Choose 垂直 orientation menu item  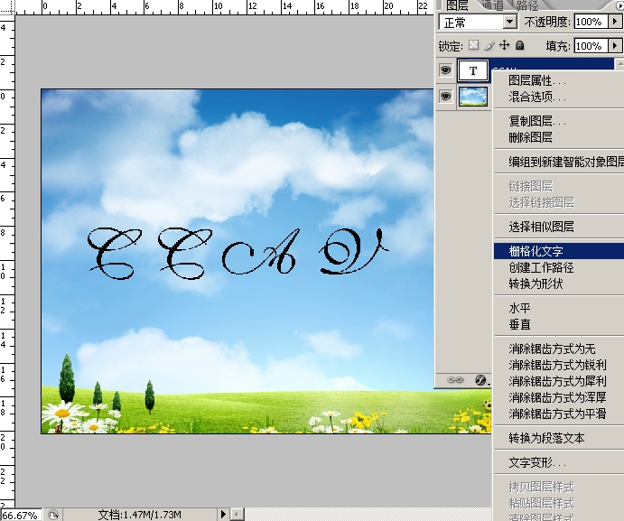[519, 324]
